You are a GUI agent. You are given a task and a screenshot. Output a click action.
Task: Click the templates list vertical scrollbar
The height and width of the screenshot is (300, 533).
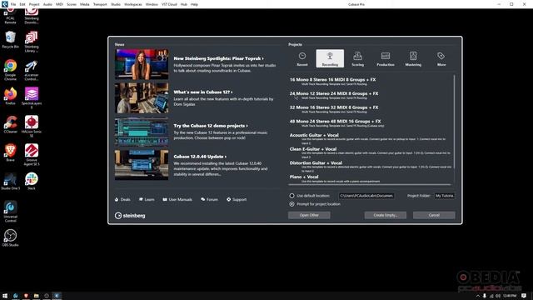tap(454, 122)
